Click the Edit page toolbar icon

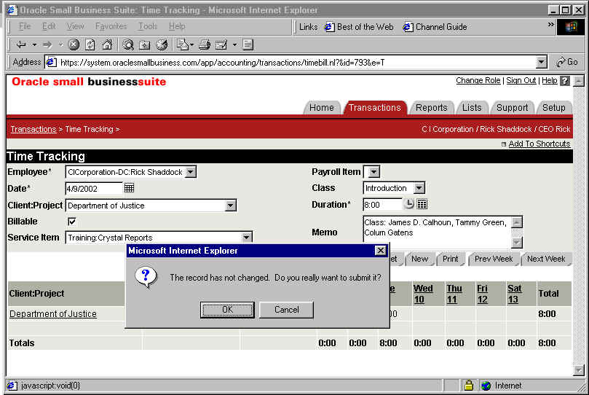pyautogui.click(x=221, y=45)
